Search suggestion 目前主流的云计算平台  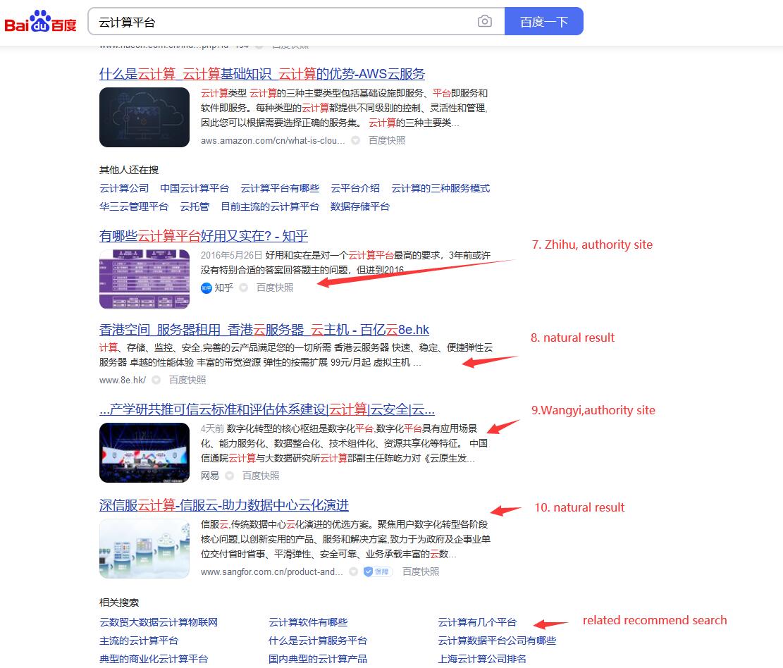coord(270,206)
